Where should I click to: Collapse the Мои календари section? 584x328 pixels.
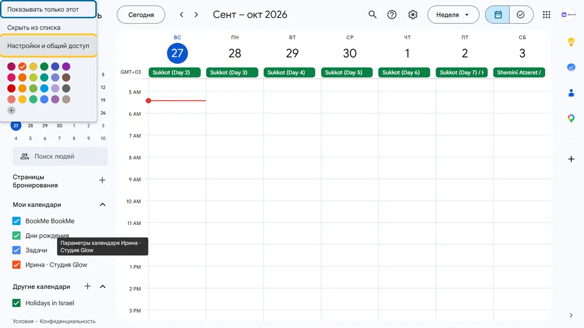click(103, 205)
